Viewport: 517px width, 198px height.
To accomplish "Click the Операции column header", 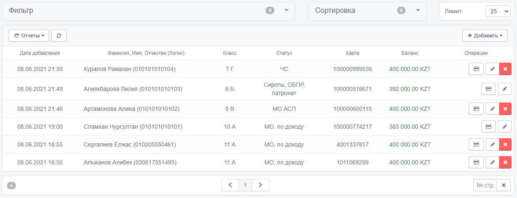I will tap(476, 53).
